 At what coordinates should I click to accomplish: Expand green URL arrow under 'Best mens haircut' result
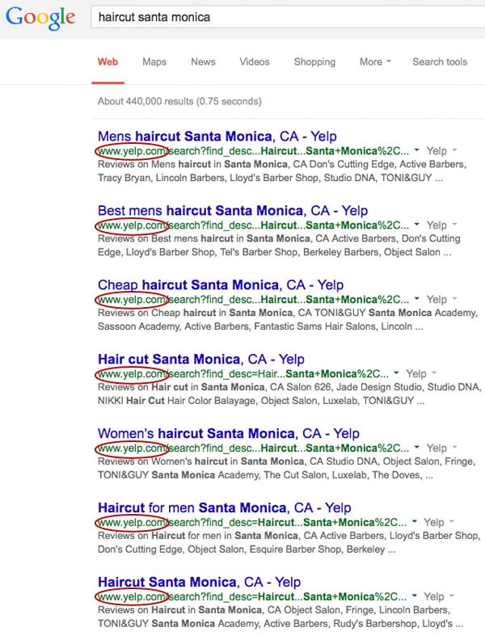pos(417,225)
